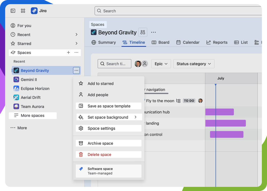Filter by unassigned person avatar

click(145, 64)
